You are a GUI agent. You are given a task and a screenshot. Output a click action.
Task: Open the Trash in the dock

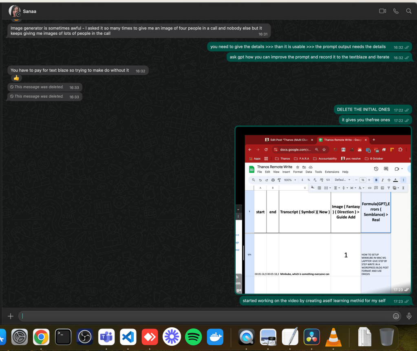[x=386, y=337]
